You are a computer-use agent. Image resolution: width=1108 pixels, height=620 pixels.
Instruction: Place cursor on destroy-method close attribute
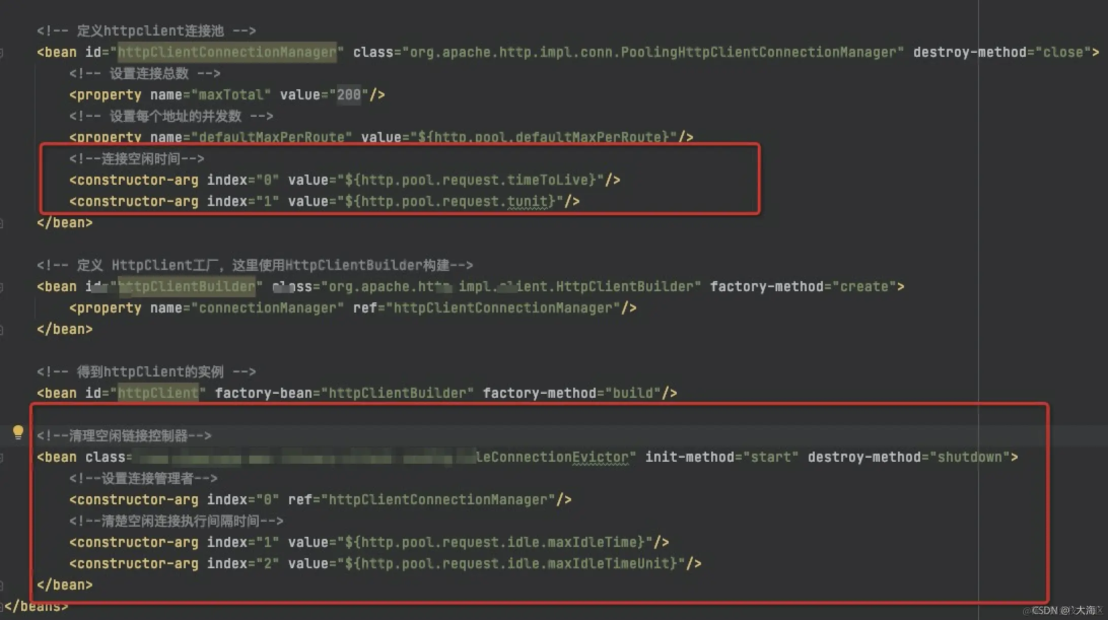(x=1062, y=51)
